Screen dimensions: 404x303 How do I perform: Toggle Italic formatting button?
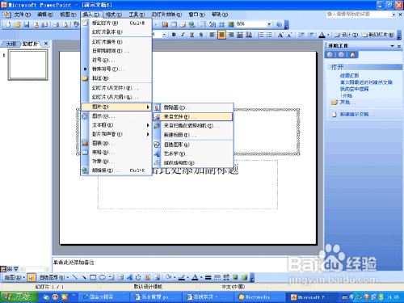[x=183, y=35]
